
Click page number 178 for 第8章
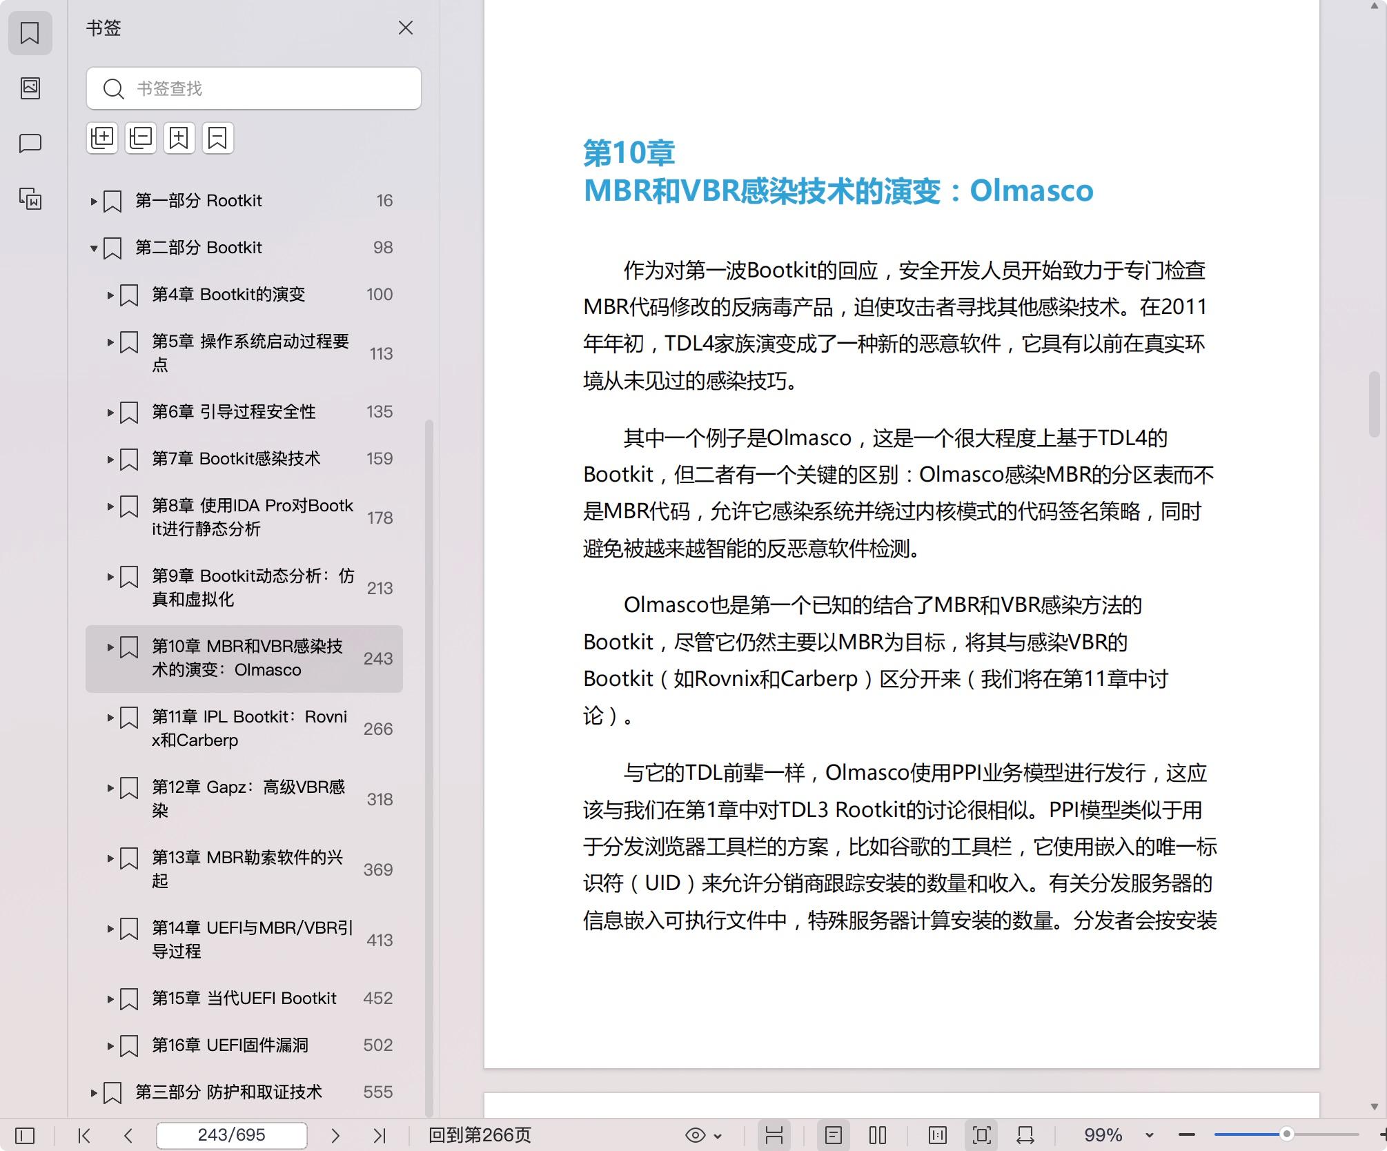point(380,518)
